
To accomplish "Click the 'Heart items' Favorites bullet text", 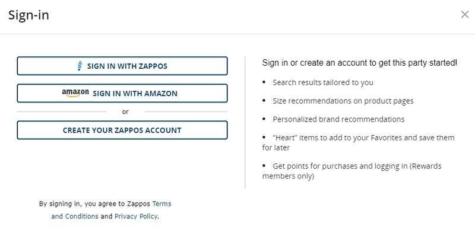I will coord(359,143).
